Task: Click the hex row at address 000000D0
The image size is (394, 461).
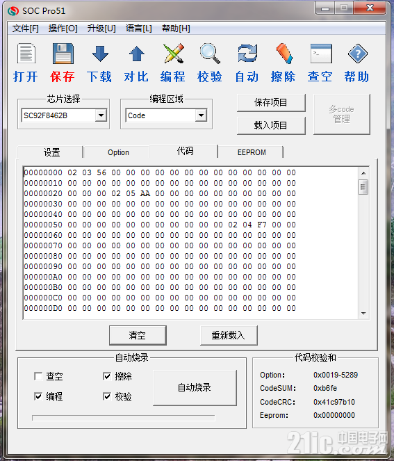Action: tap(160, 308)
